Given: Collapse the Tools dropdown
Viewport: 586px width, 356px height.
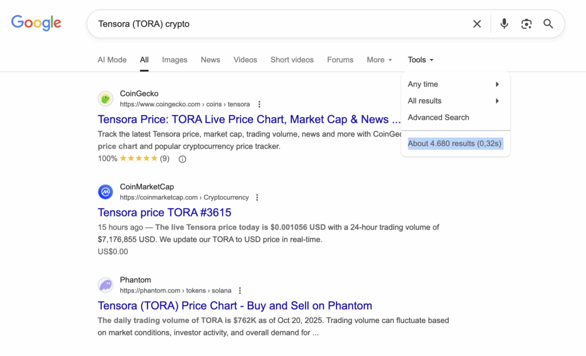Looking at the screenshot, I should 421,60.
